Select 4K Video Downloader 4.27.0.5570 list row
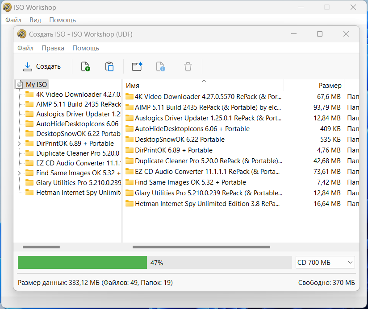 241,97
